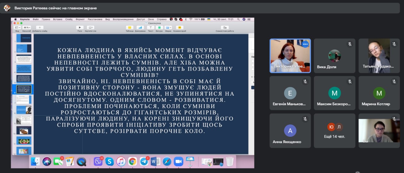Click the muted mic icon on Марина Котляр tile
This screenshot has height=173, width=404.
click(x=394, y=82)
